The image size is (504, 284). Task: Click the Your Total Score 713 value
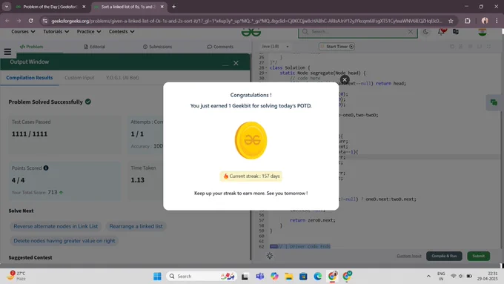pos(53,192)
